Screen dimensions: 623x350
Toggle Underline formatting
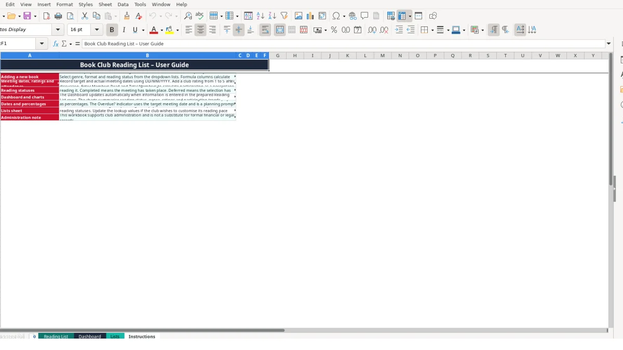136,30
